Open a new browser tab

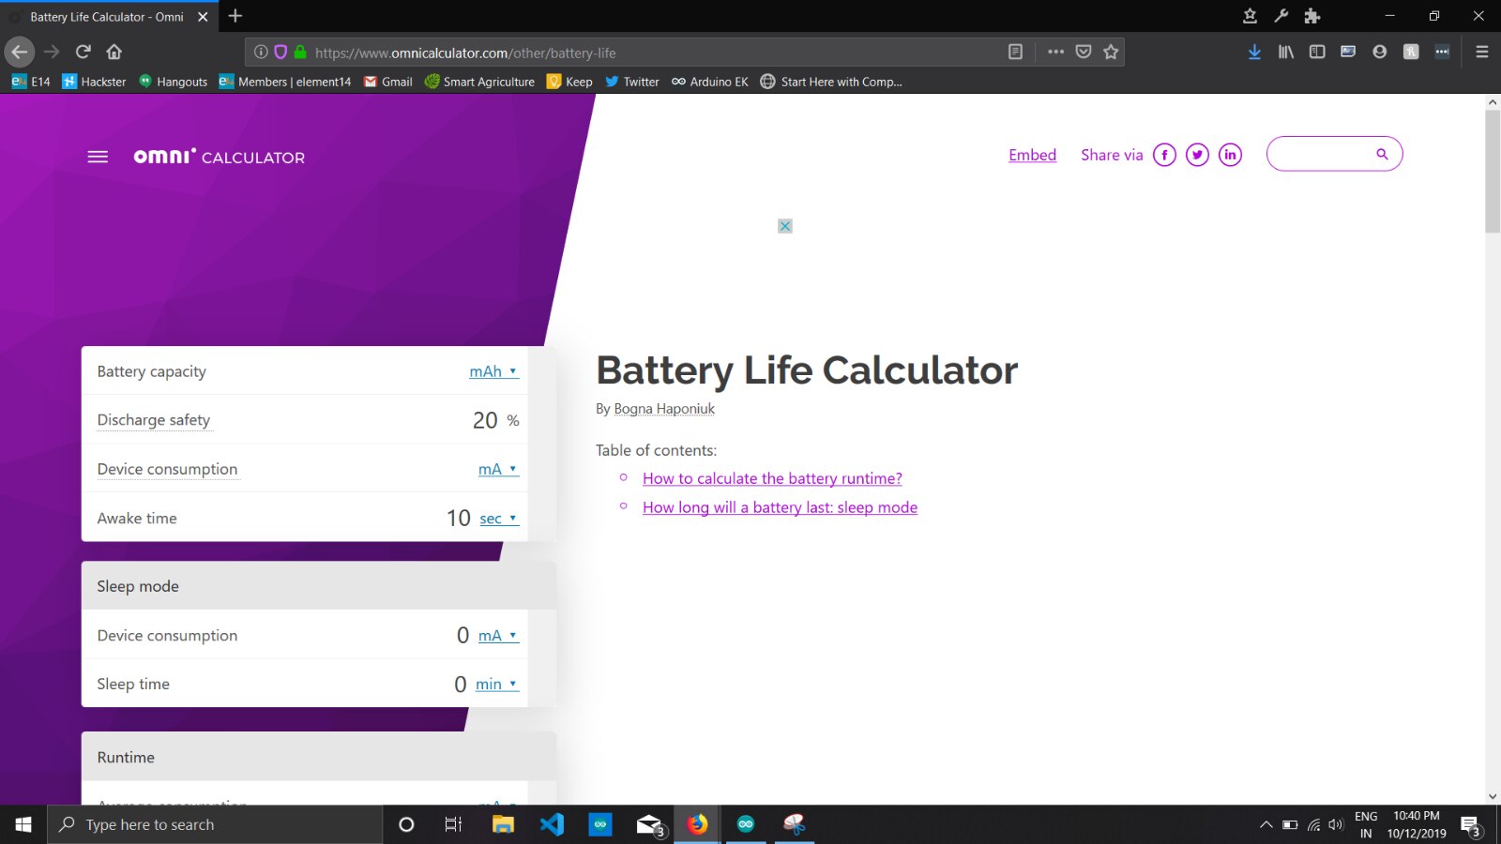(x=235, y=16)
